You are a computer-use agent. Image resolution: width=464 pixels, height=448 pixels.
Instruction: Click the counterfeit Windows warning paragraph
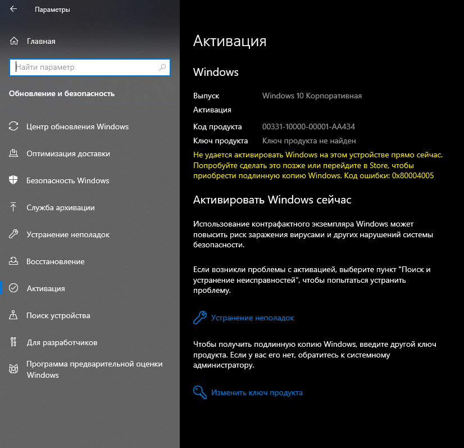(313, 234)
